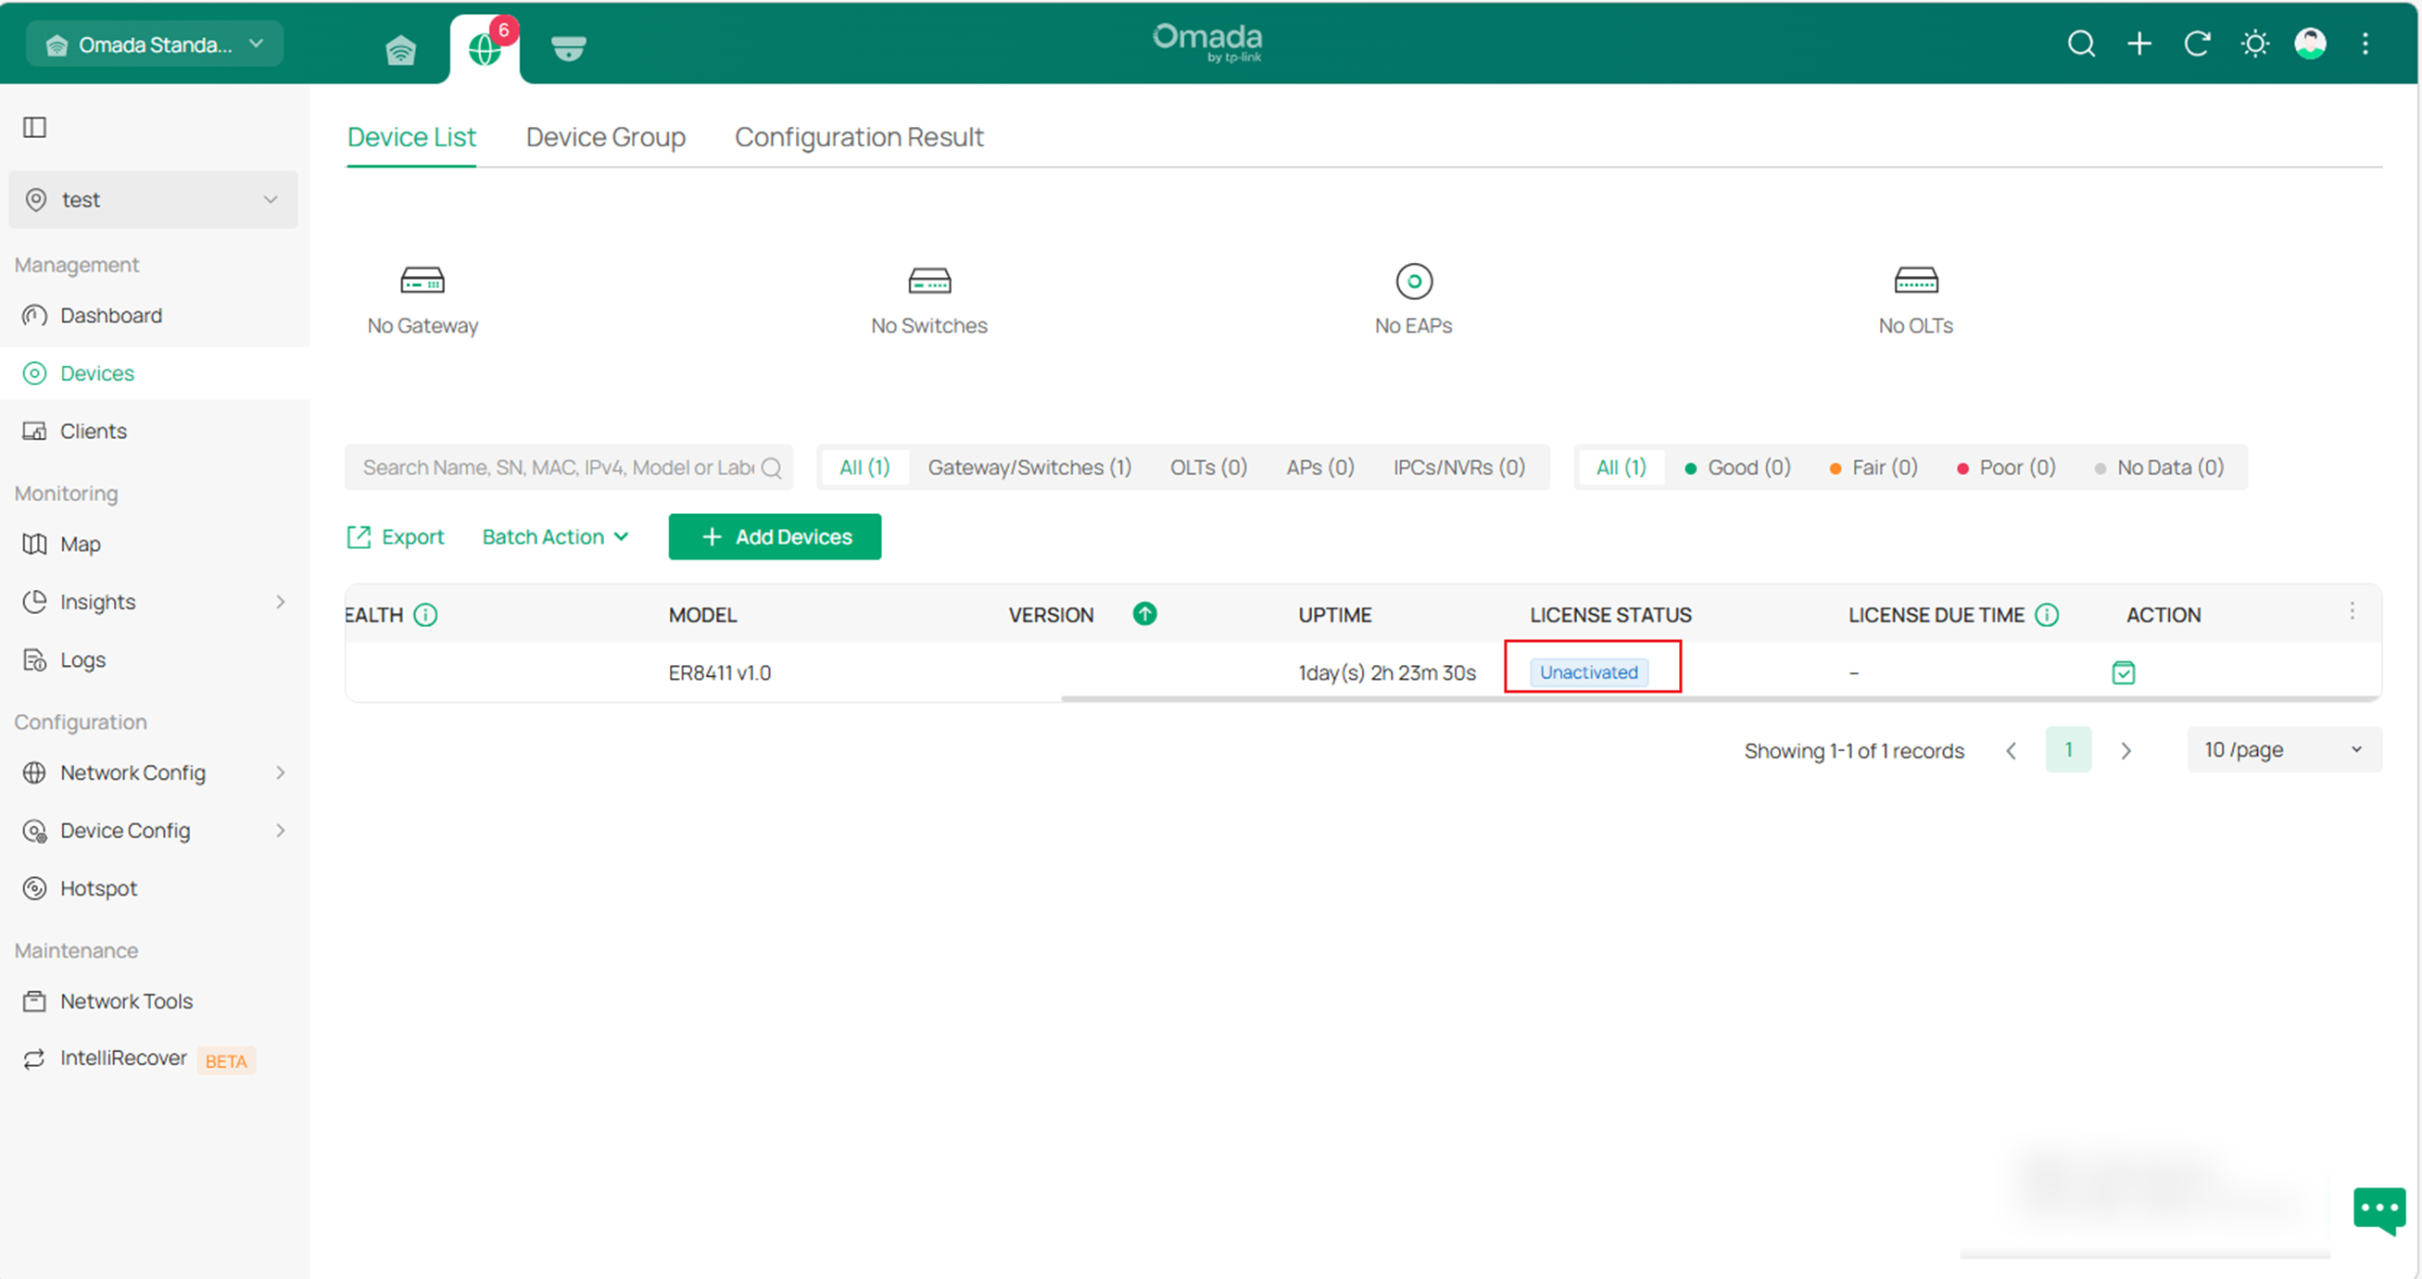The height and width of the screenshot is (1279, 2422).
Task: Click the Add Devices button
Action: (x=774, y=536)
